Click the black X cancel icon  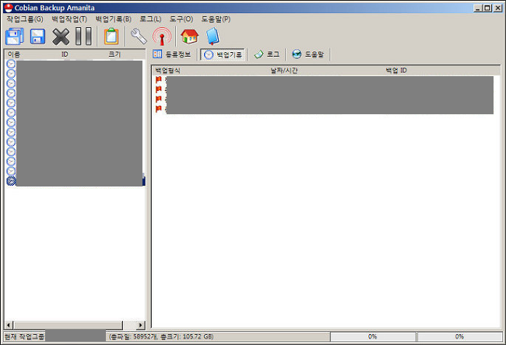(x=61, y=37)
